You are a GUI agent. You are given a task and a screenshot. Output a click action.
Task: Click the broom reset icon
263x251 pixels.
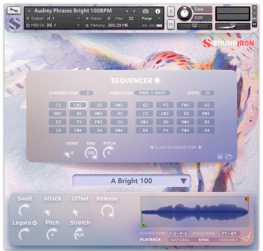coord(246,237)
